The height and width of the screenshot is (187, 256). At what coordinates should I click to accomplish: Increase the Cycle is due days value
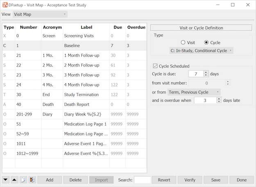(206, 72)
